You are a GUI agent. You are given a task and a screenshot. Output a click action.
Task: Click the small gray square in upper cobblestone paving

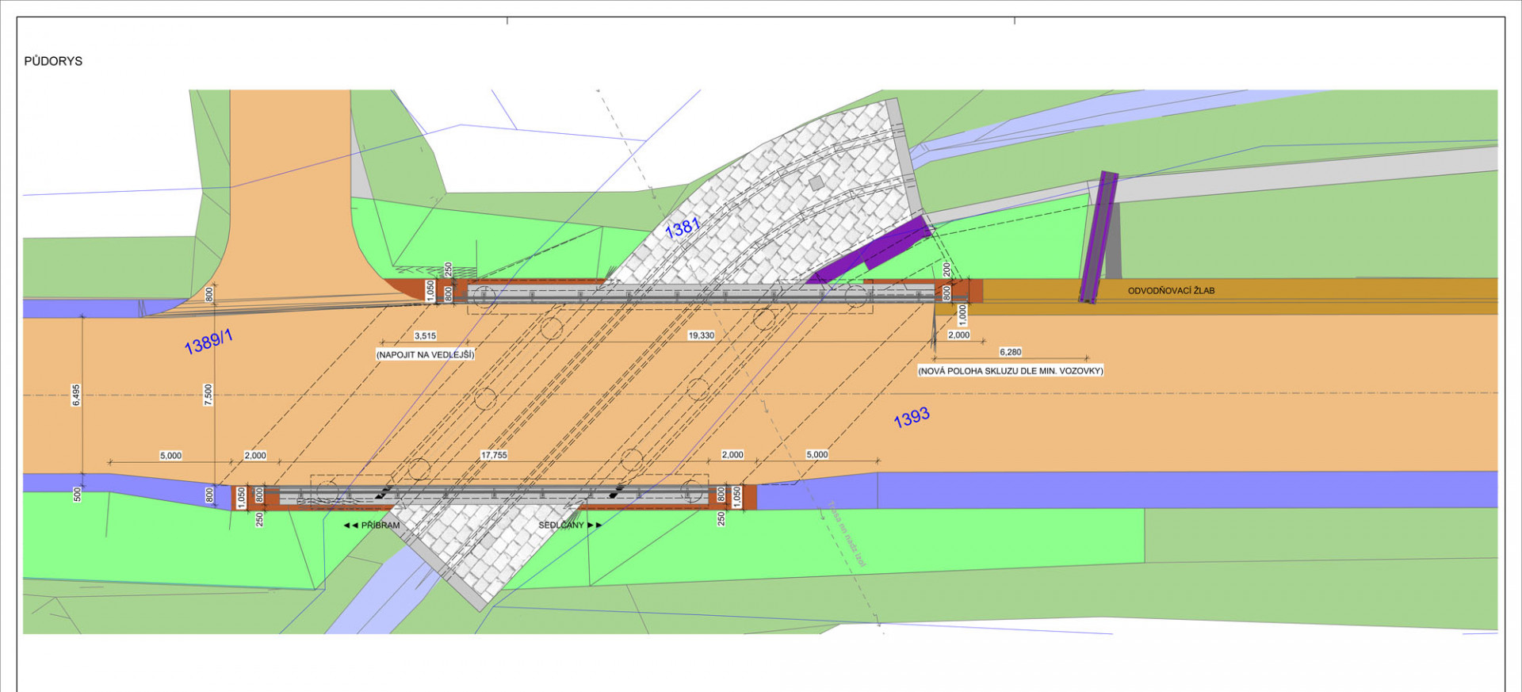[816, 183]
